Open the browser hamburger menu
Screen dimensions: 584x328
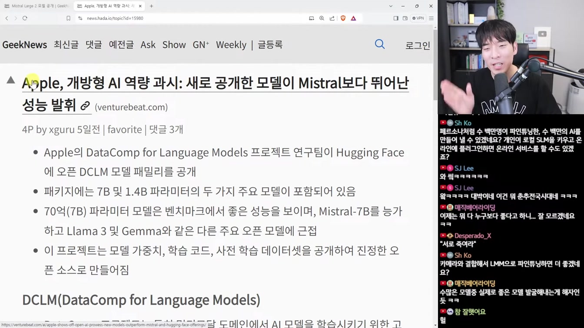pyautogui.click(x=431, y=18)
